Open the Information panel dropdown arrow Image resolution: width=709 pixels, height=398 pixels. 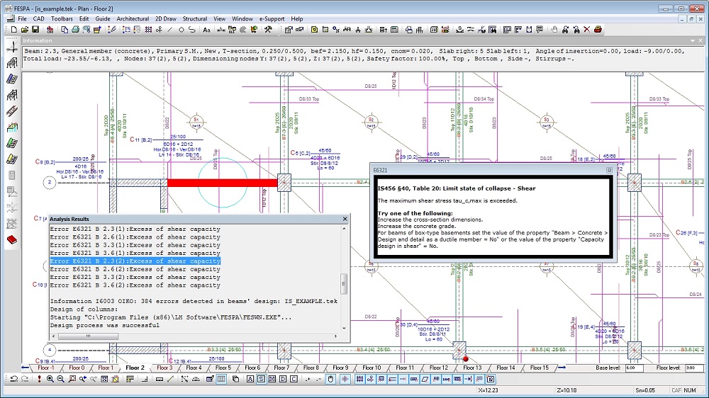pos(692,40)
